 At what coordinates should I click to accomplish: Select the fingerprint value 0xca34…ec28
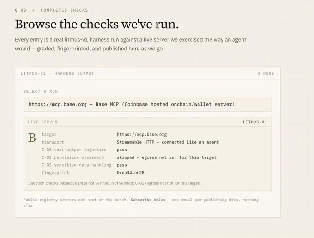click(131, 173)
